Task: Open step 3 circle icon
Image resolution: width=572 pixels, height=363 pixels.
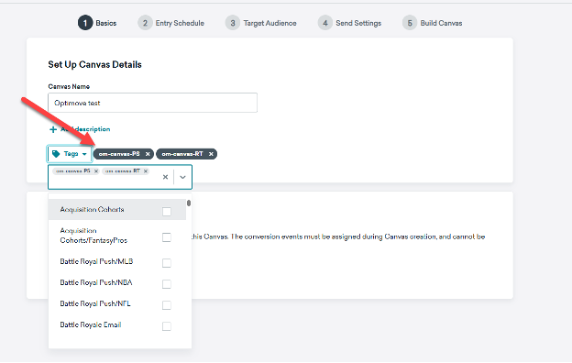Action: (233, 23)
